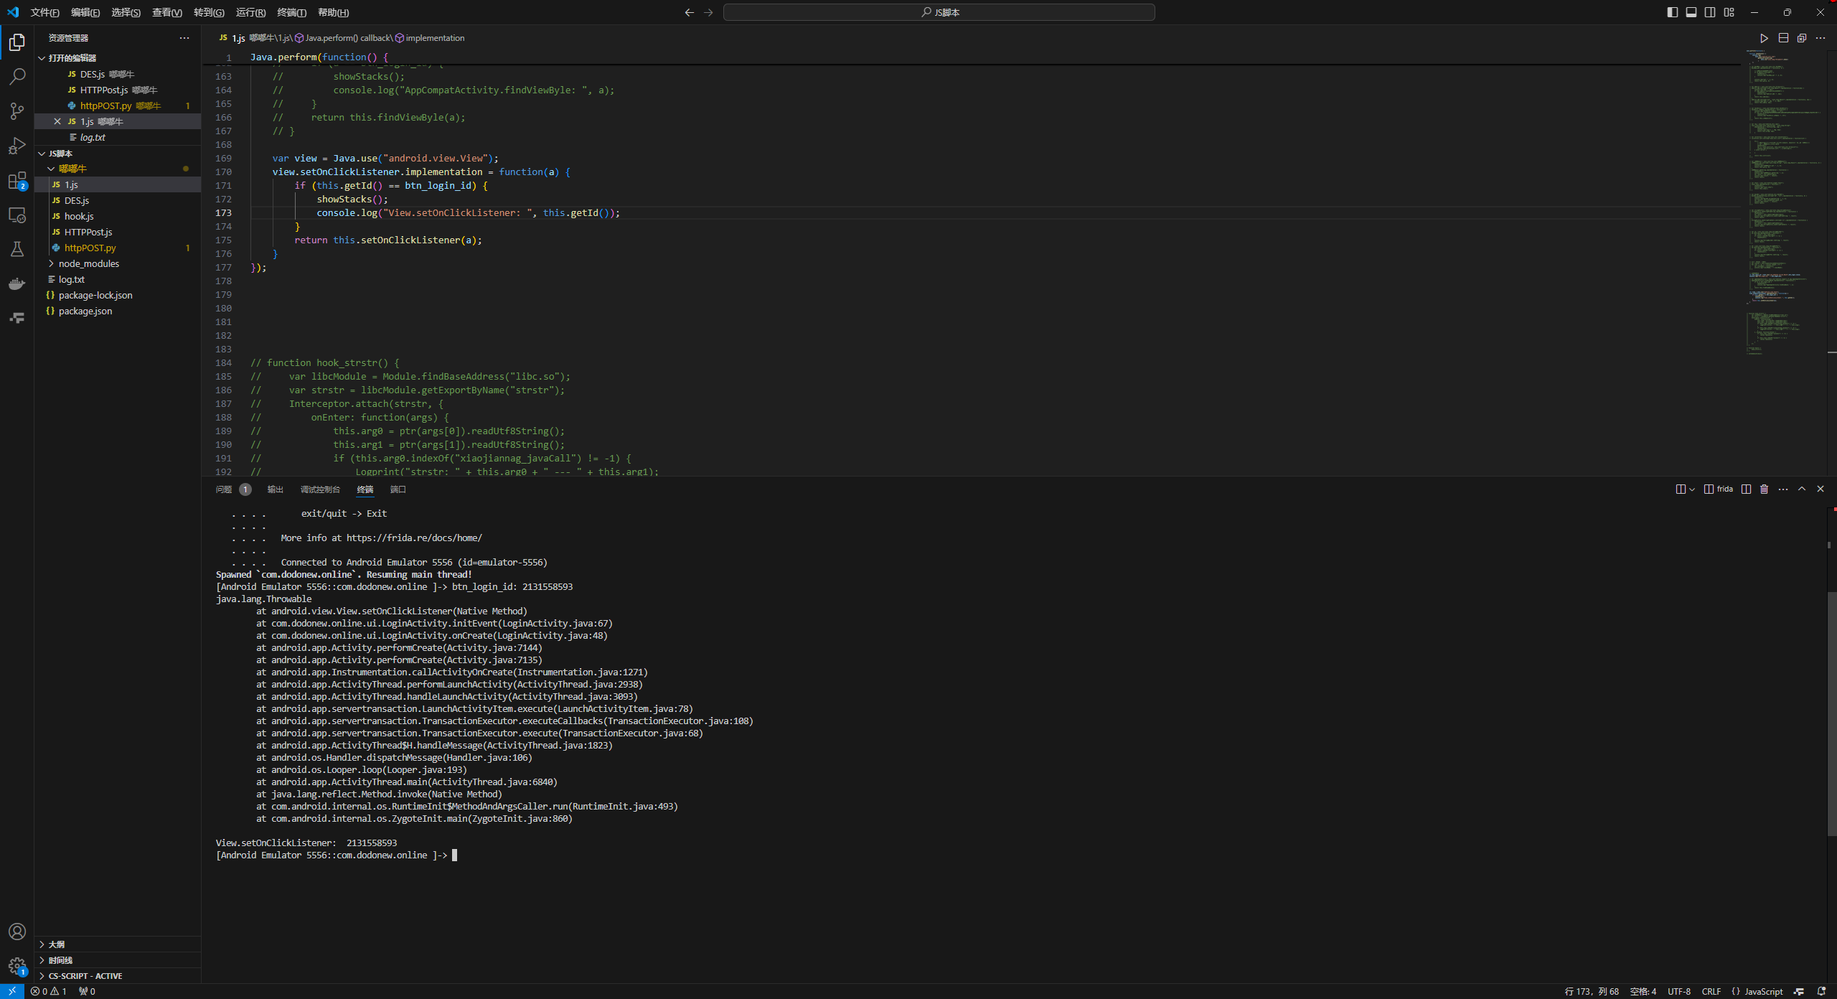Click the JS脚本 command center search box
The image size is (1837, 999).
939,12
